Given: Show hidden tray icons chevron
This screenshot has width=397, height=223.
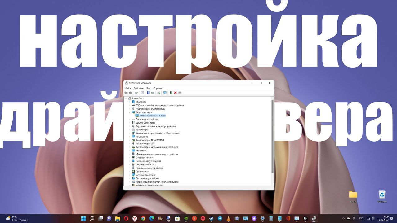Looking at the screenshot, I should click(x=343, y=218).
